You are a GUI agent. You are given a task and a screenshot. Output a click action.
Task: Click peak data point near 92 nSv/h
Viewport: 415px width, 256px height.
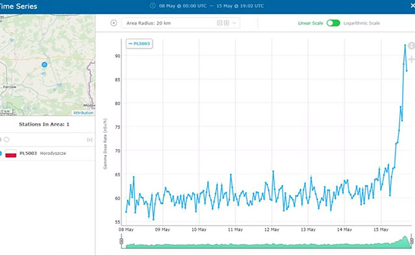tap(405, 45)
